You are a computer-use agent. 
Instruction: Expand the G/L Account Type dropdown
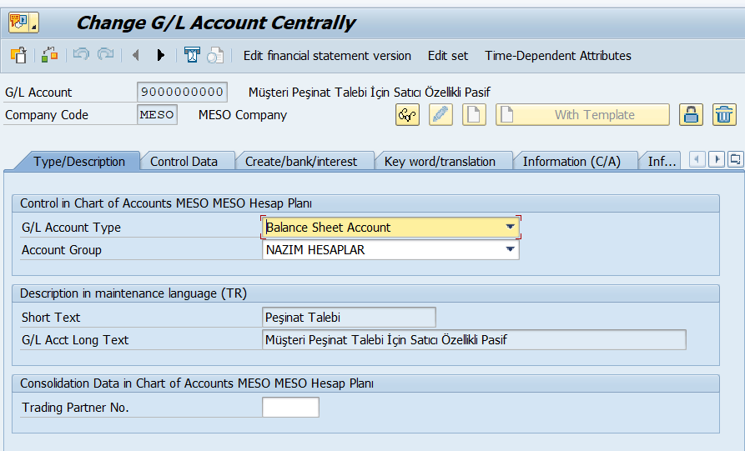click(510, 227)
